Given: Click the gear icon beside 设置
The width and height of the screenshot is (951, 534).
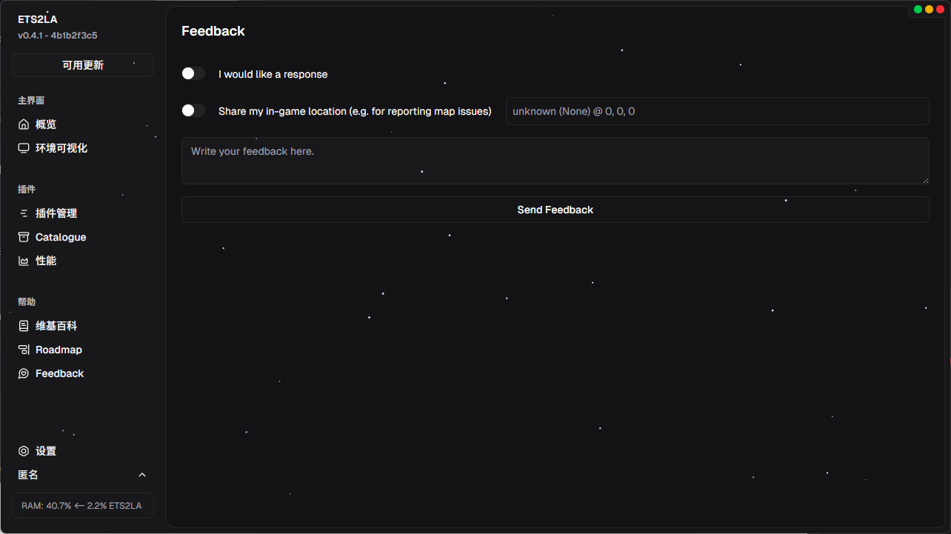Looking at the screenshot, I should click(24, 451).
